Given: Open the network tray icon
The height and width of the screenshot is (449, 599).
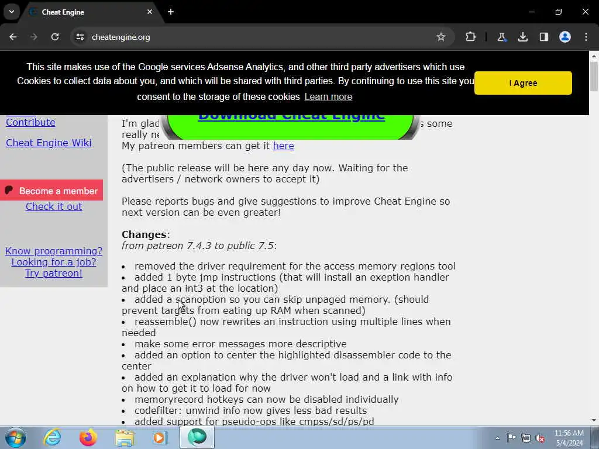Looking at the screenshot, I should (x=526, y=438).
